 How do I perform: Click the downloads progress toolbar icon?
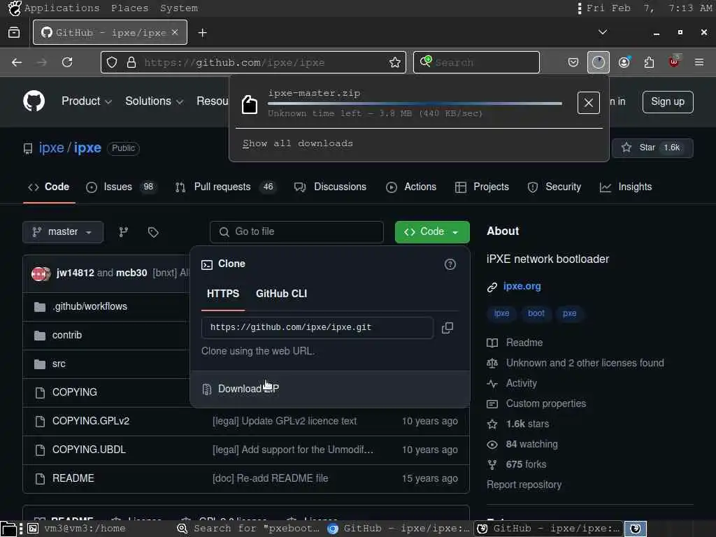pyautogui.click(x=599, y=62)
